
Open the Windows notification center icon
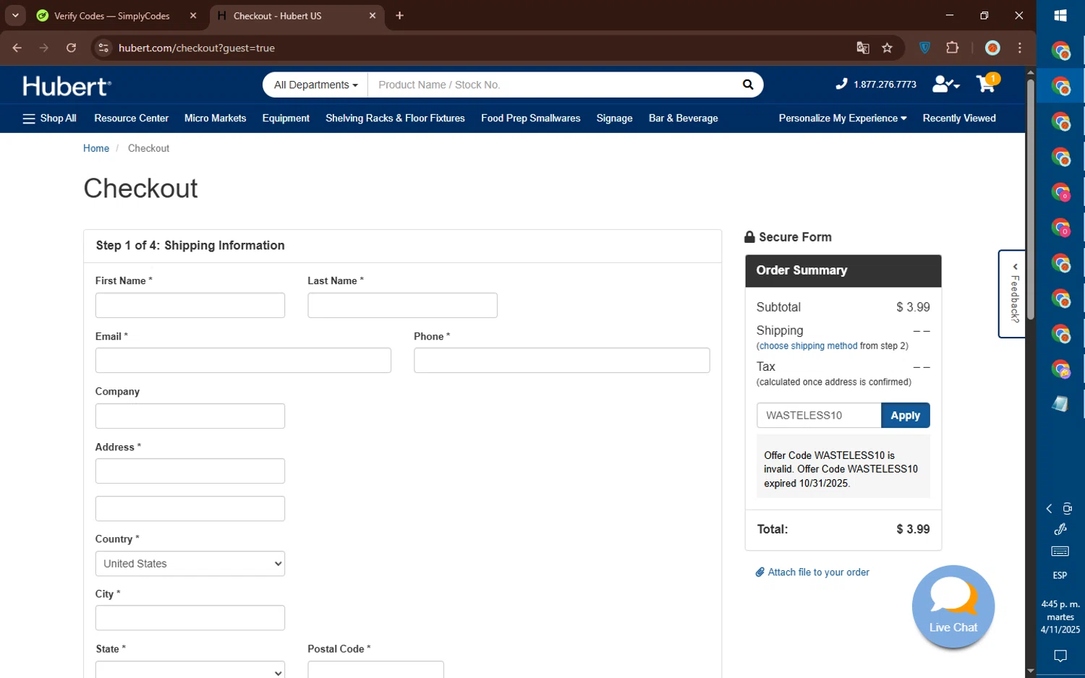[x=1060, y=656]
